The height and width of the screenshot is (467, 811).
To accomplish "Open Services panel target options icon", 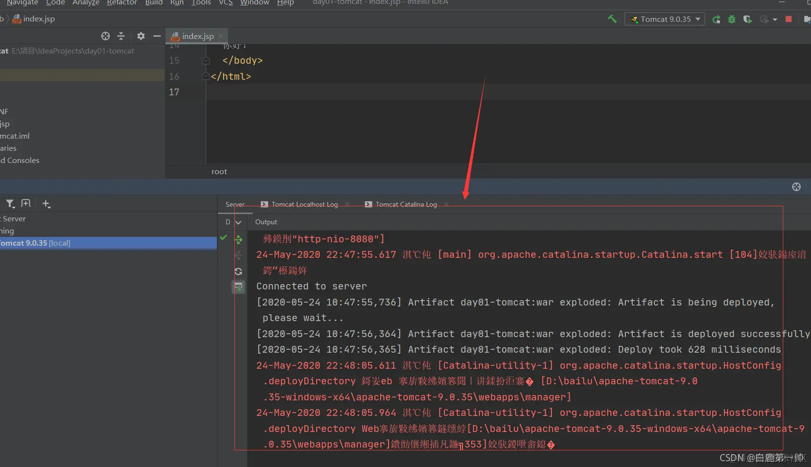I will 796,187.
